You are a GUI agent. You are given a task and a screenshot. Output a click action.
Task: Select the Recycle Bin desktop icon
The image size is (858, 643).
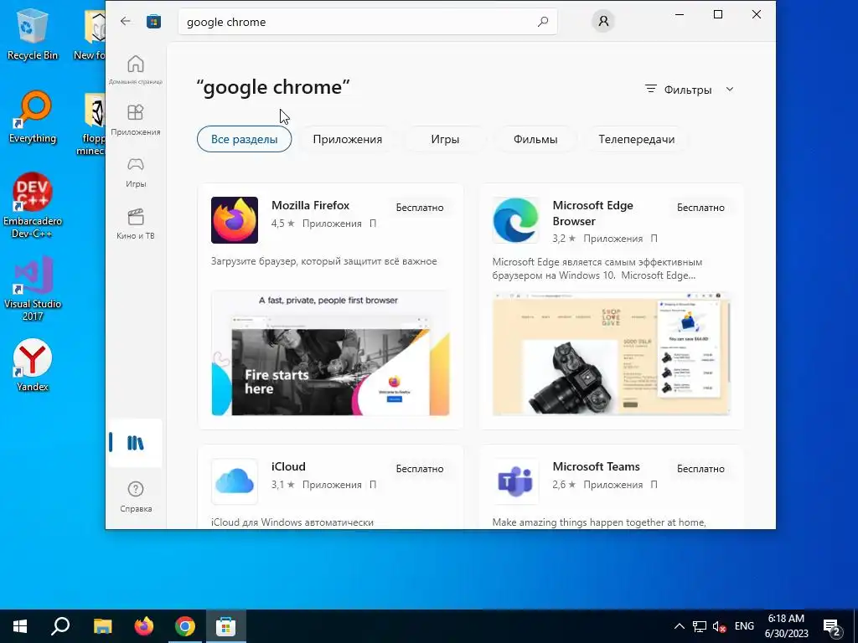pyautogui.click(x=33, y=35)
